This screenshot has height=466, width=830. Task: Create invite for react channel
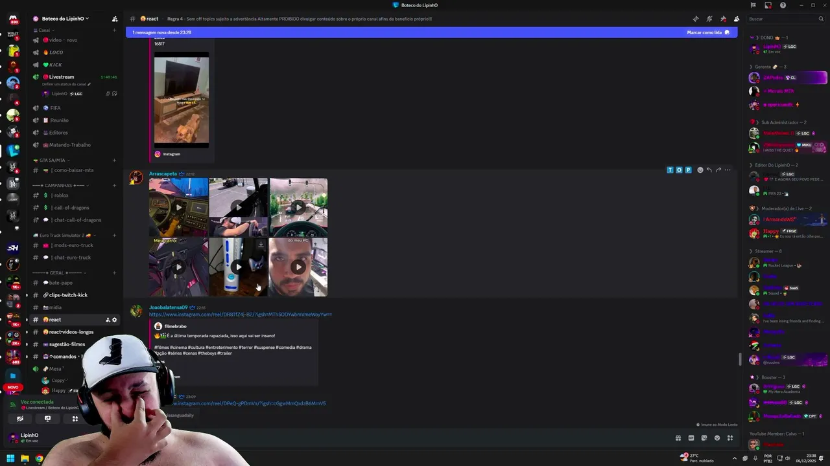[108, 320]
